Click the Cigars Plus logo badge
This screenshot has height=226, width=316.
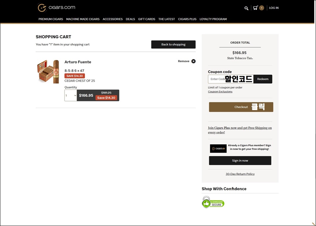(x=218, y=149)
